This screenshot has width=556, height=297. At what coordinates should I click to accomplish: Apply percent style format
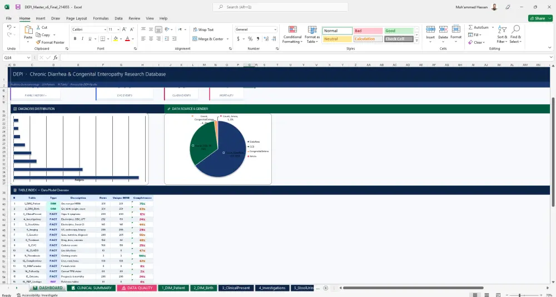point(250,39)
